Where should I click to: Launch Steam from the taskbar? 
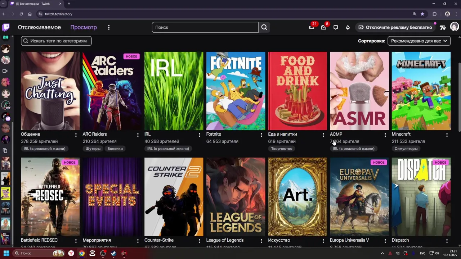113,253
